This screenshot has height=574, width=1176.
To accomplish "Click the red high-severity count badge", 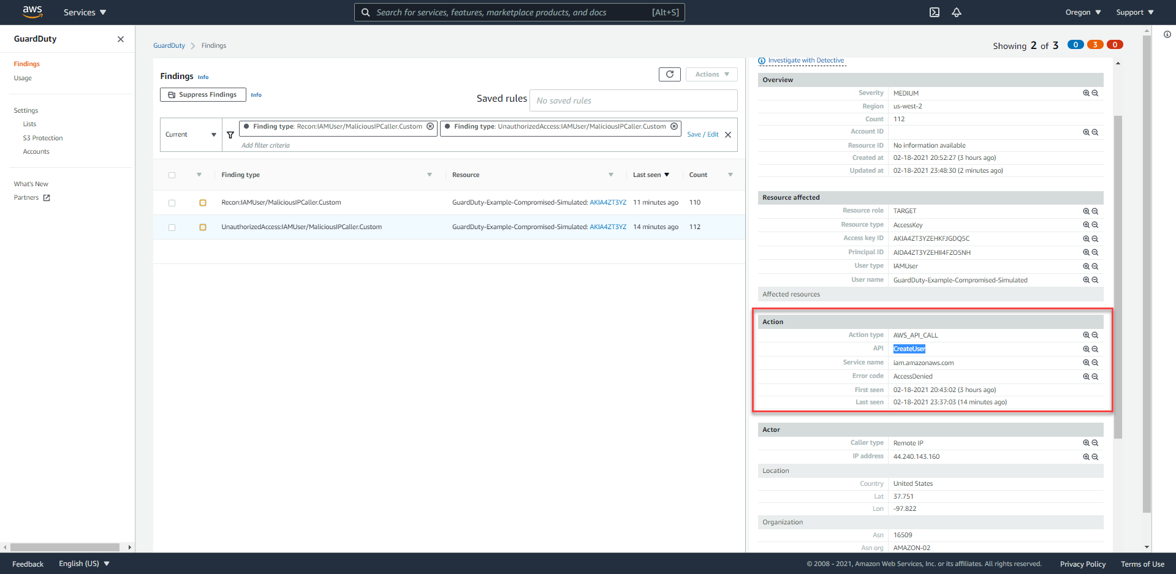I will (x=1115, y=45).
